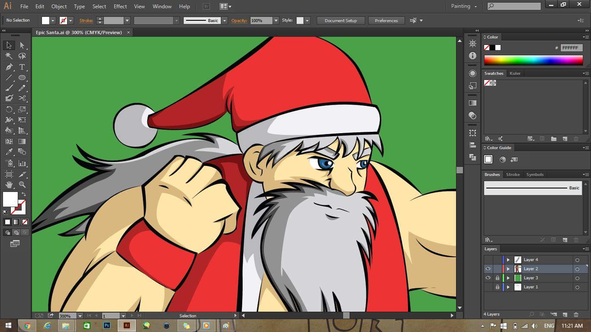Open the Appearance panel icon in dock
The image size is (591, 332).
472,73
